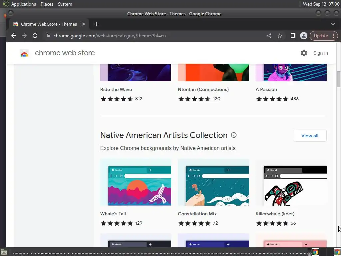Open the Killerwhale (kéet) theme title
This screenshot has height=256, width=341.
pyautogui.click(x=275, y=214)
